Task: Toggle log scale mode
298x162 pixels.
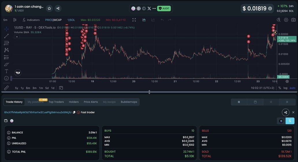Action: click(285, 88)
